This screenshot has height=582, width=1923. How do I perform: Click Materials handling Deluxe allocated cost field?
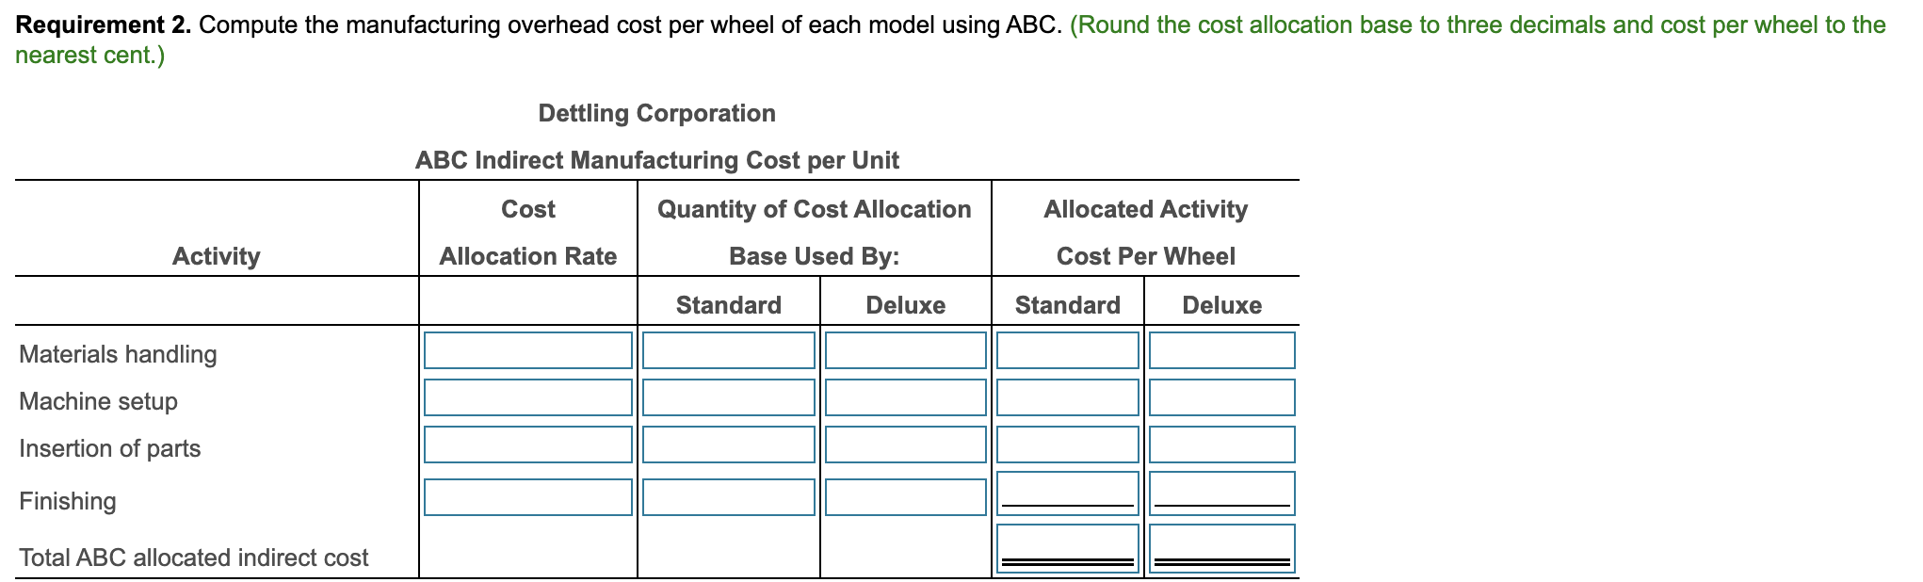tap(1220, 350)
